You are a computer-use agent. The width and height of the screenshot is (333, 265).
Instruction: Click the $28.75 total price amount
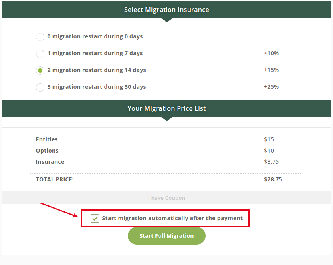pyautogui.click(x=273, y=179)
